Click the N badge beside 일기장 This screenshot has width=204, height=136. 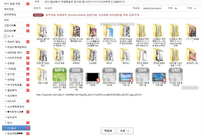(28, 74)
